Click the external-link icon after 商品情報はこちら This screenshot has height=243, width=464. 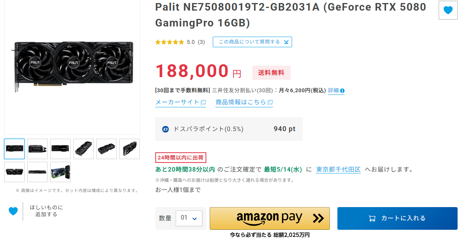coord(270,102)
